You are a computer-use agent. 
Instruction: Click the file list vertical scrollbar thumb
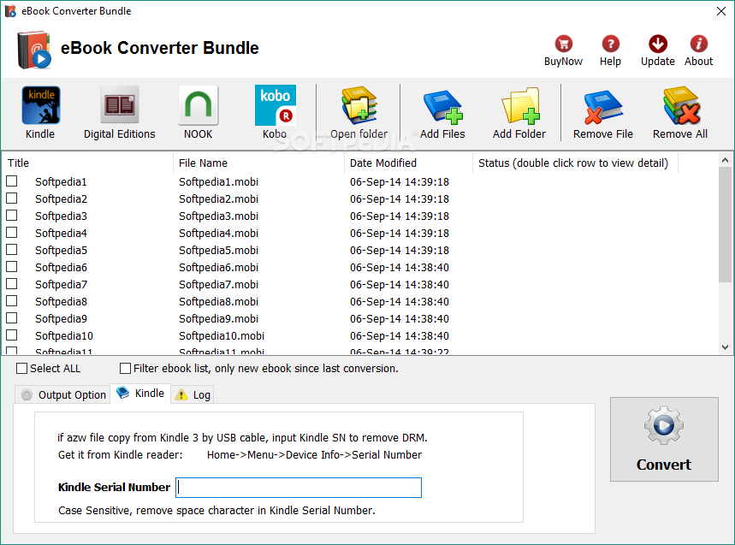[x=725, y=225]
